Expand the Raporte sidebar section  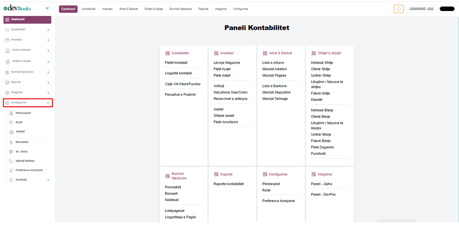48,82
